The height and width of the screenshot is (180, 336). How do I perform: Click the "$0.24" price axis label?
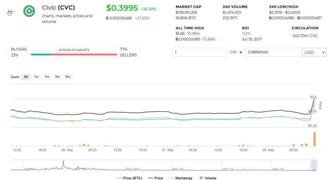[312, 126]
